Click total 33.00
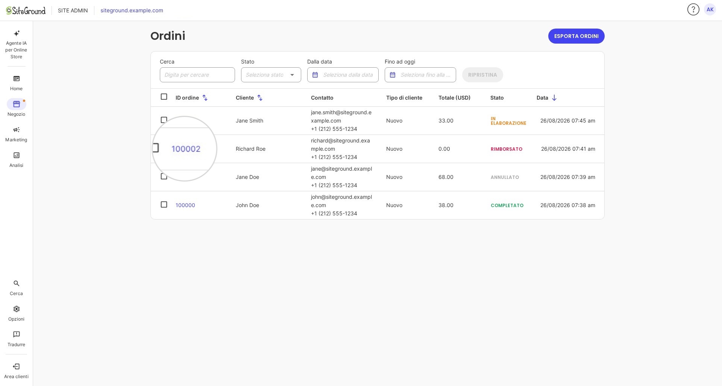 [446, 121]
